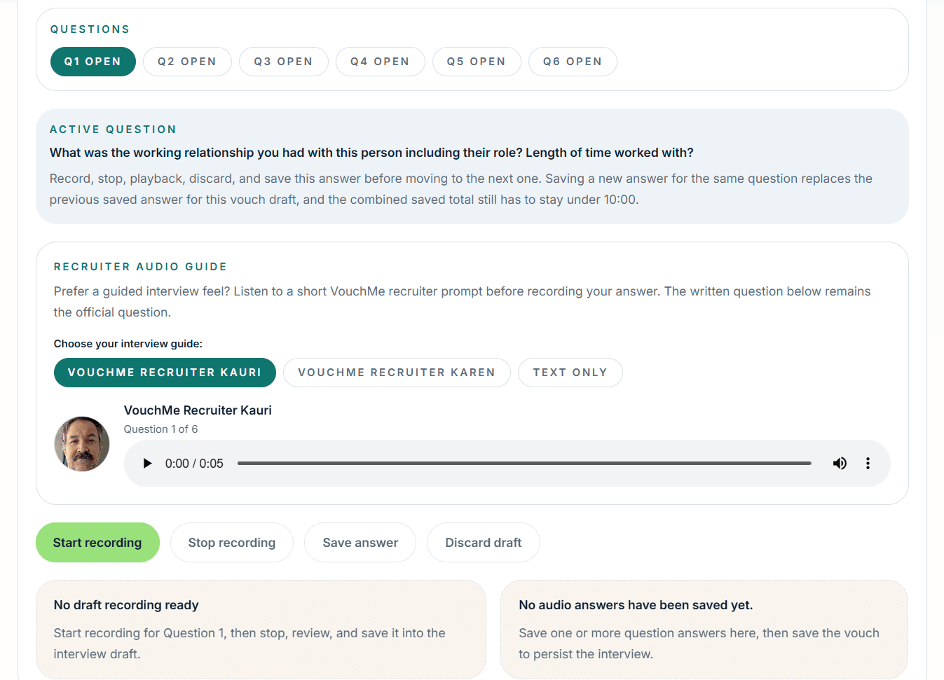The image size is (944, 680).
Task: Go to question Q3 Open
Action: point(283,62)
